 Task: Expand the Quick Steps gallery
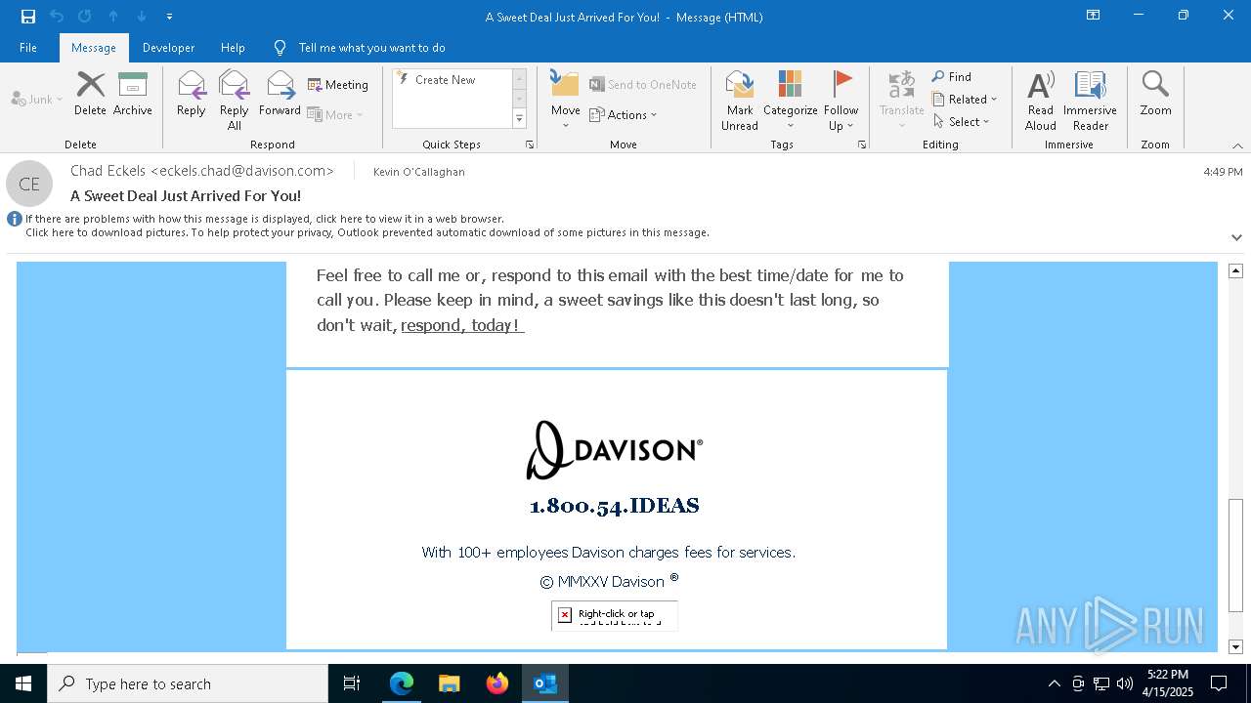point(519,119)
